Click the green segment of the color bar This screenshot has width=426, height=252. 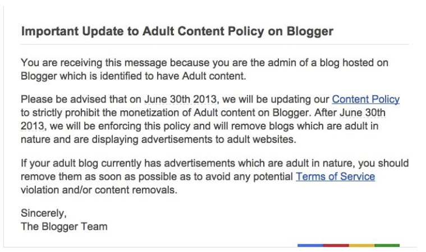click(387, 245)
